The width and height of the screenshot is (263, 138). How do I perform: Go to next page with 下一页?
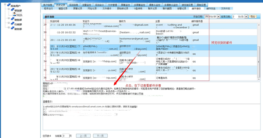[100, 136]
